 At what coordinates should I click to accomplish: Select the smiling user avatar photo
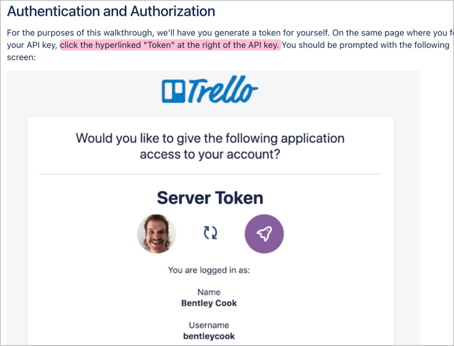(157, 233)
